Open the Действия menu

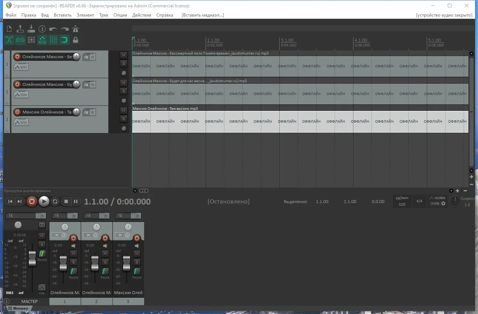point(142,15)
